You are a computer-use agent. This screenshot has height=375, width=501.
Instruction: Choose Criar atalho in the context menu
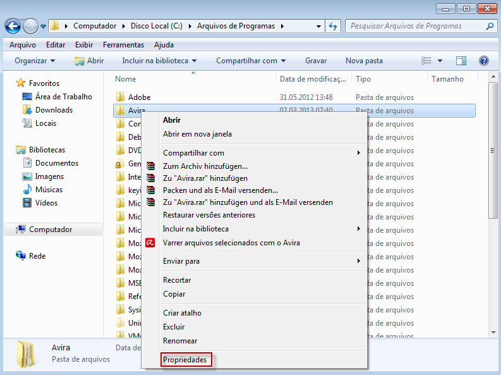[x=182, y=313]
